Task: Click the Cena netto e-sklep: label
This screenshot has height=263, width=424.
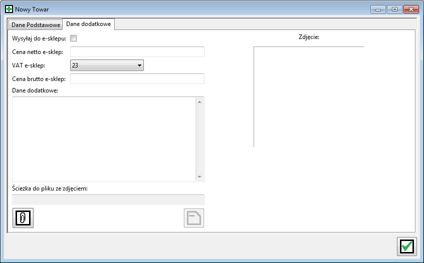Action: (x=38, y=52)
